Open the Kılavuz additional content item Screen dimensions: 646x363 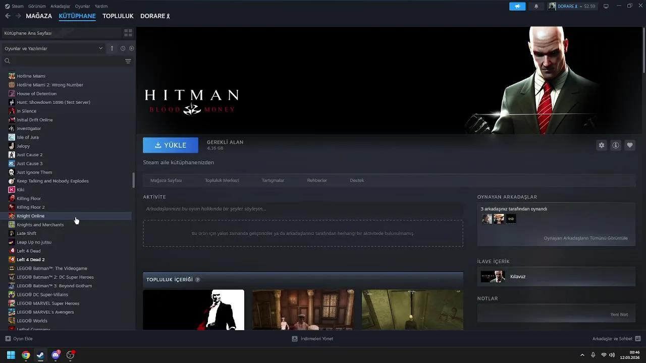point(556,276)
